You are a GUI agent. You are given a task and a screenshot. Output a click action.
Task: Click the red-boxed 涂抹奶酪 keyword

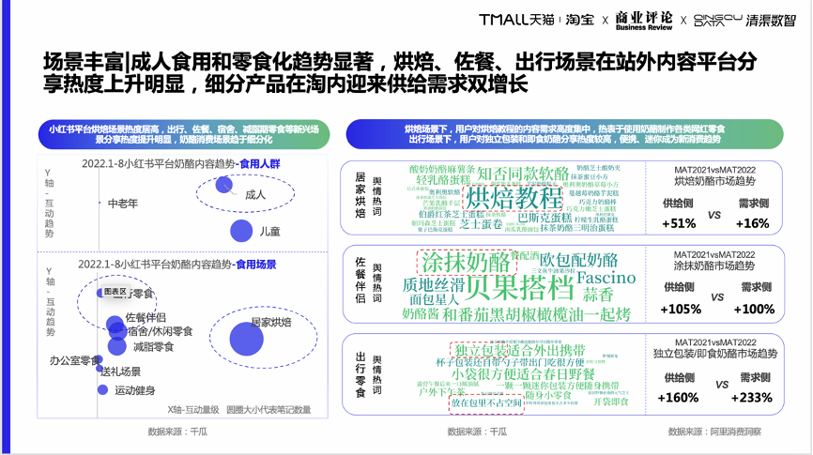pos(467,263)
